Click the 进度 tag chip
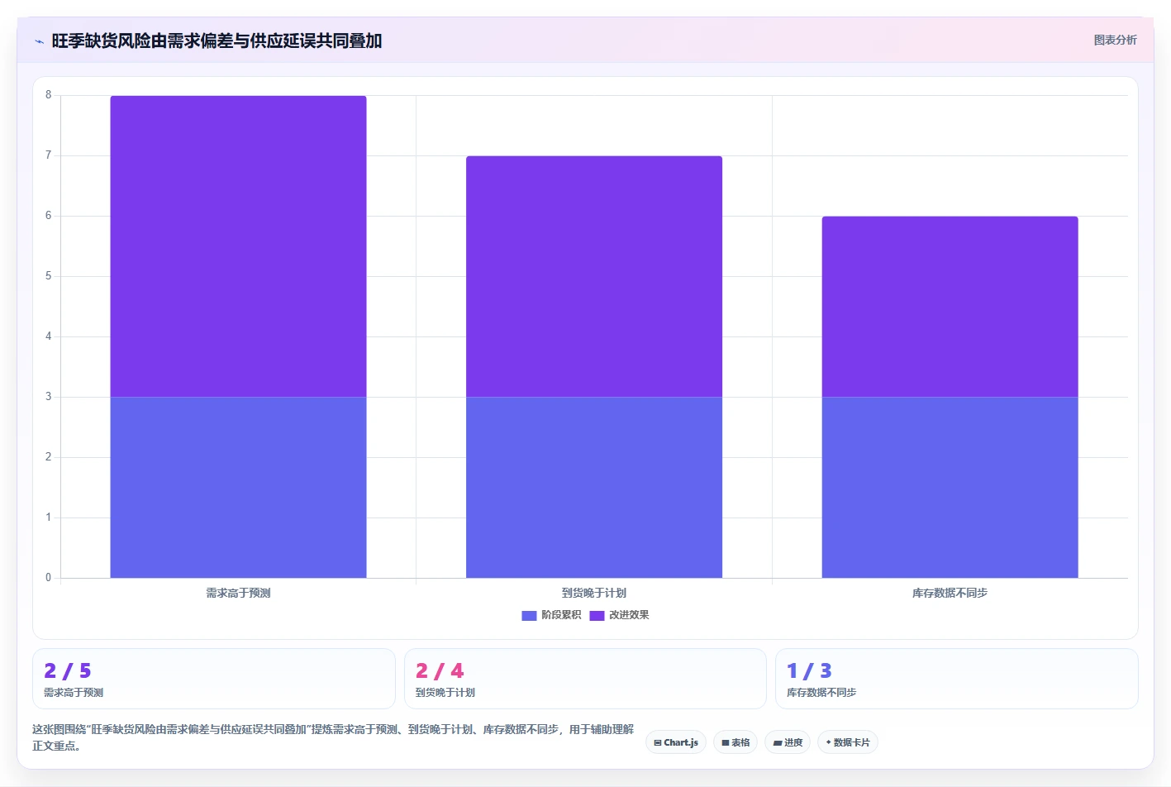This screenshot has height=787, width=1171. 788,742
